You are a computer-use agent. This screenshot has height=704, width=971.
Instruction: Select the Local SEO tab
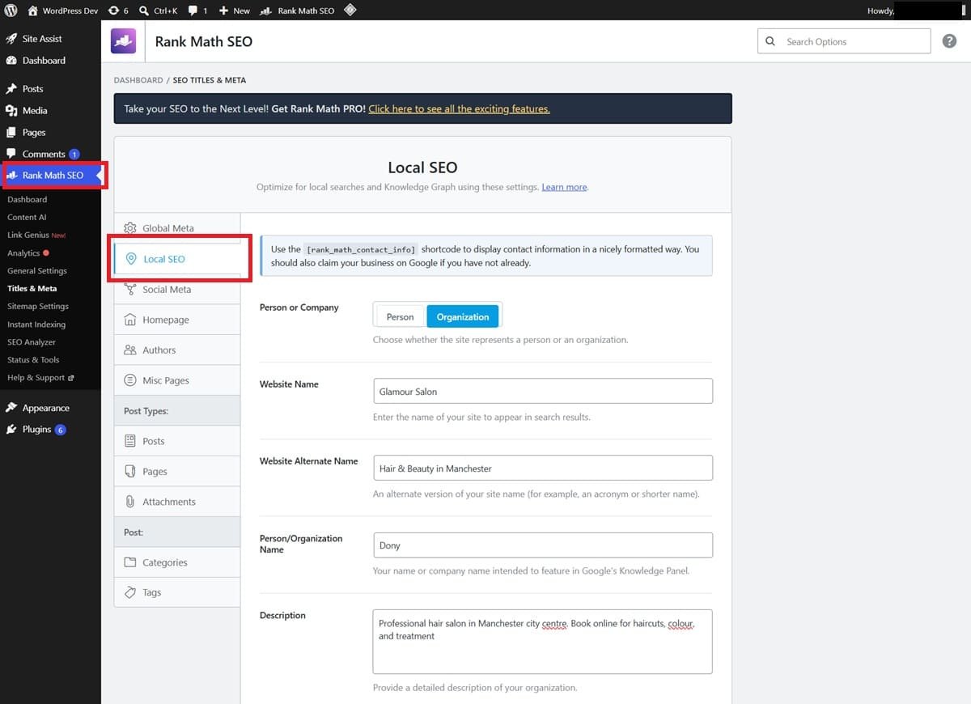click(x=177, y=259)
